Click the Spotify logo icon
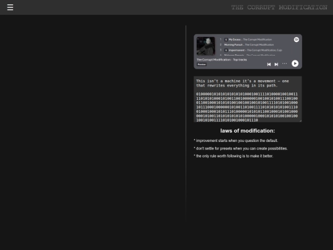Image resolution: width=333 pixels, height=250 pixels. tap(296, 40)
